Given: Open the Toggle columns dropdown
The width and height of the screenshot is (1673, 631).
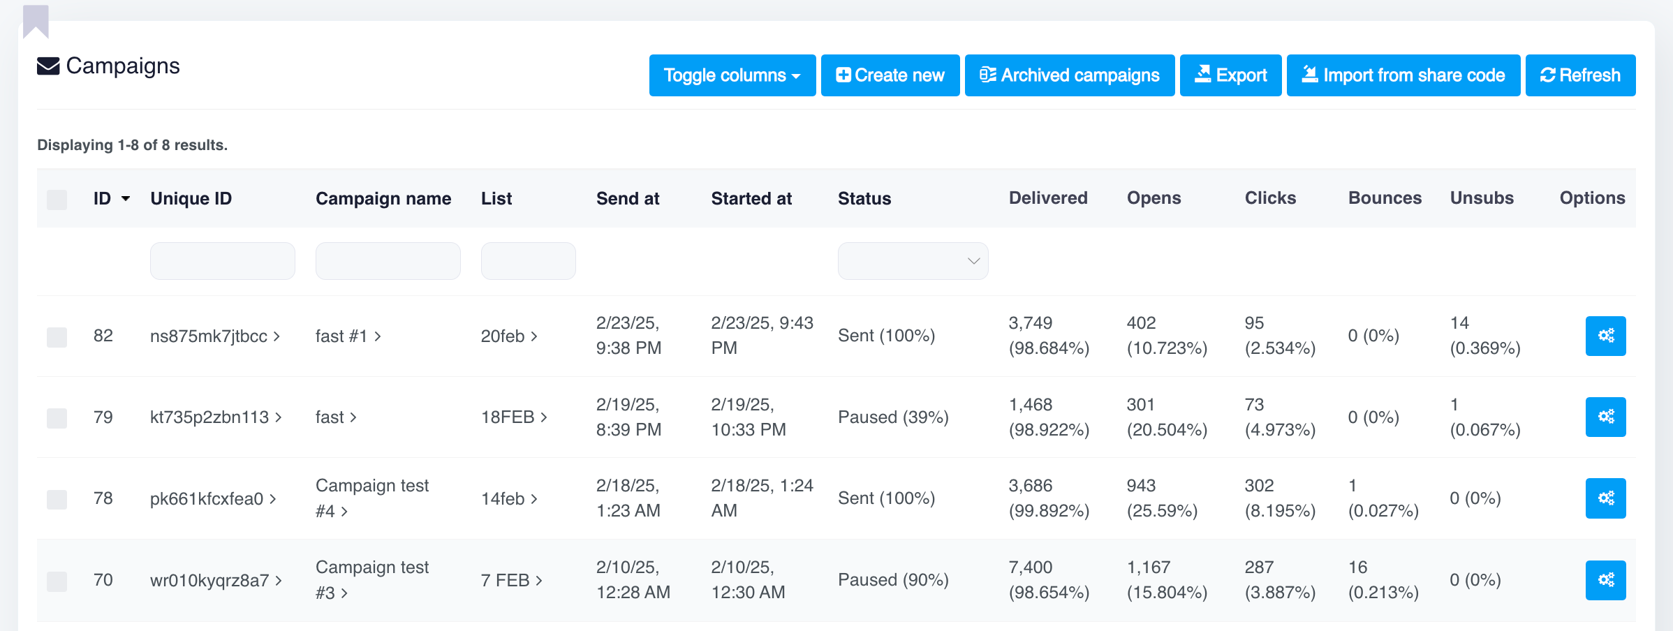Looking at the screenshot, I should [732, 75].
